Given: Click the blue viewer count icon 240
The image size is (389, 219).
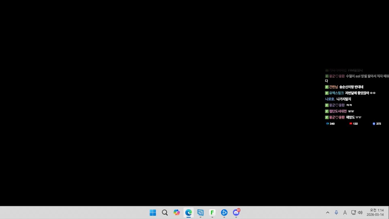Looking at the screenshot, I should (x=328, y=124).
